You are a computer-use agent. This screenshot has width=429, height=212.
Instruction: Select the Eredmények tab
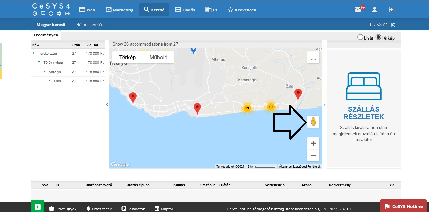pos(46,35)
